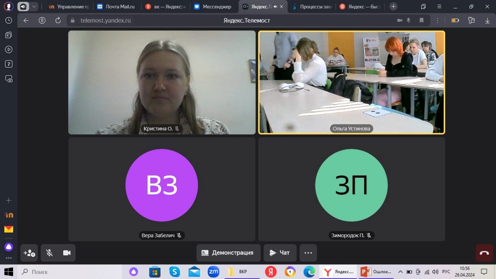Viewport: 496px width, 279px height.
Task: Toggle the camera in call controls
Action: click(x=67, y=253)
